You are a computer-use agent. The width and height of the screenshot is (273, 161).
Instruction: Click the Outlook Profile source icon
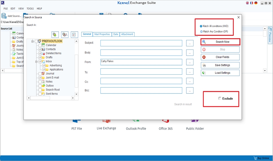point(136,121)
